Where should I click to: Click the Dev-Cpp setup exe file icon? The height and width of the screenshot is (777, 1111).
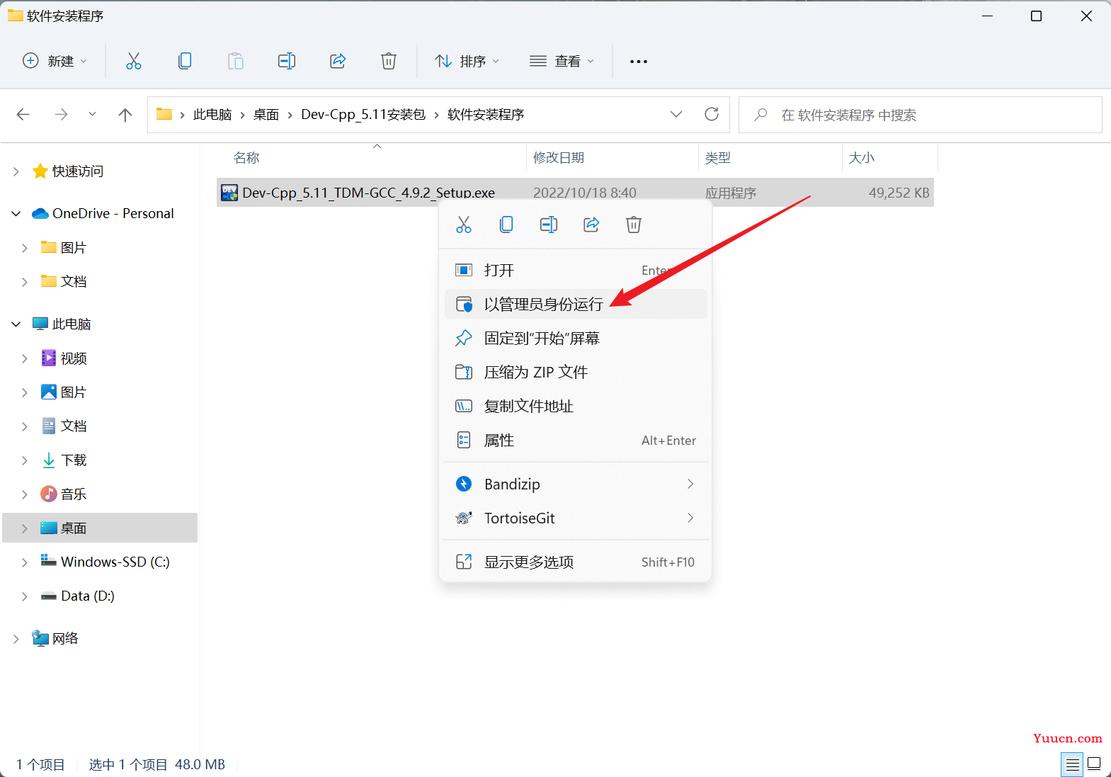[229, 192]
